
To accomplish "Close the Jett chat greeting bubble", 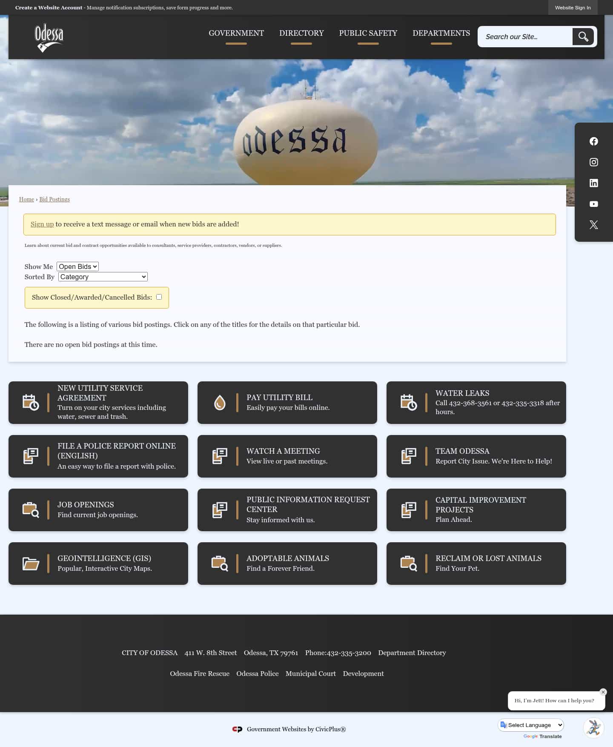I will (603, 692).
